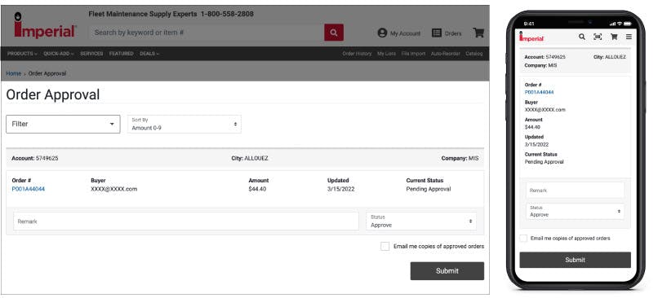Click the desktop 3/15/2022 updated date
The height and width of the screenshot is (298, 658).
coord(340,189)
